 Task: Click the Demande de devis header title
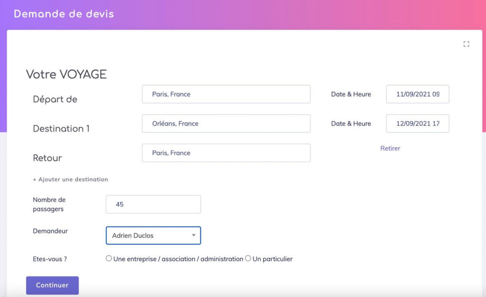[x=64, y=14]
